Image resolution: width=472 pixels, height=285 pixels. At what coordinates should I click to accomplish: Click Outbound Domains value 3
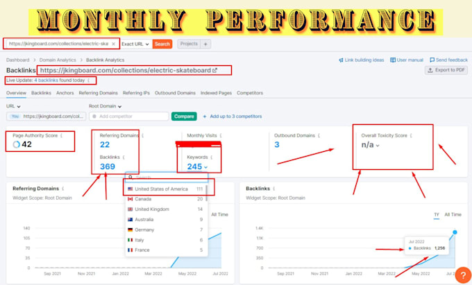pyautogui.click(x=277, y=145)
